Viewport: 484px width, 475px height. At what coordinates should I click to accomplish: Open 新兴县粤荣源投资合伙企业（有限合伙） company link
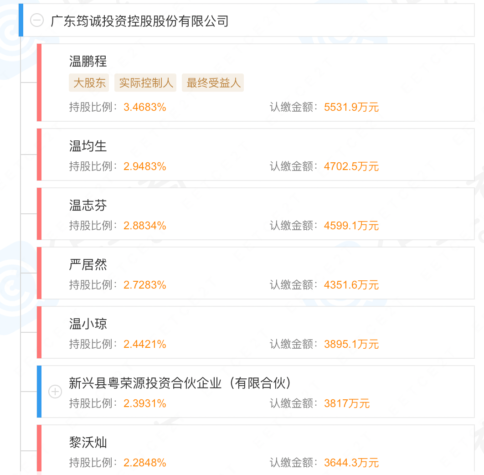coord(180,383)
